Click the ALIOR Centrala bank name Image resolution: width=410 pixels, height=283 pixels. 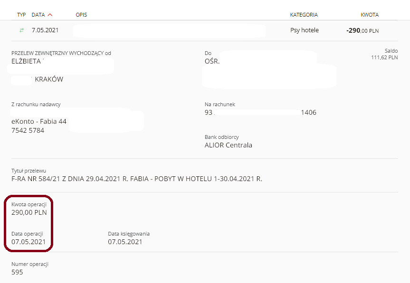pos(228,145)
